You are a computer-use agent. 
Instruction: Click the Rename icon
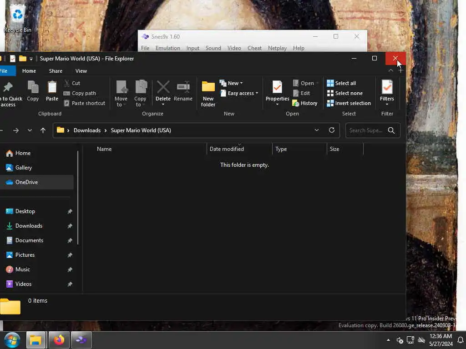pyautogui.click(x=183, y=87)
